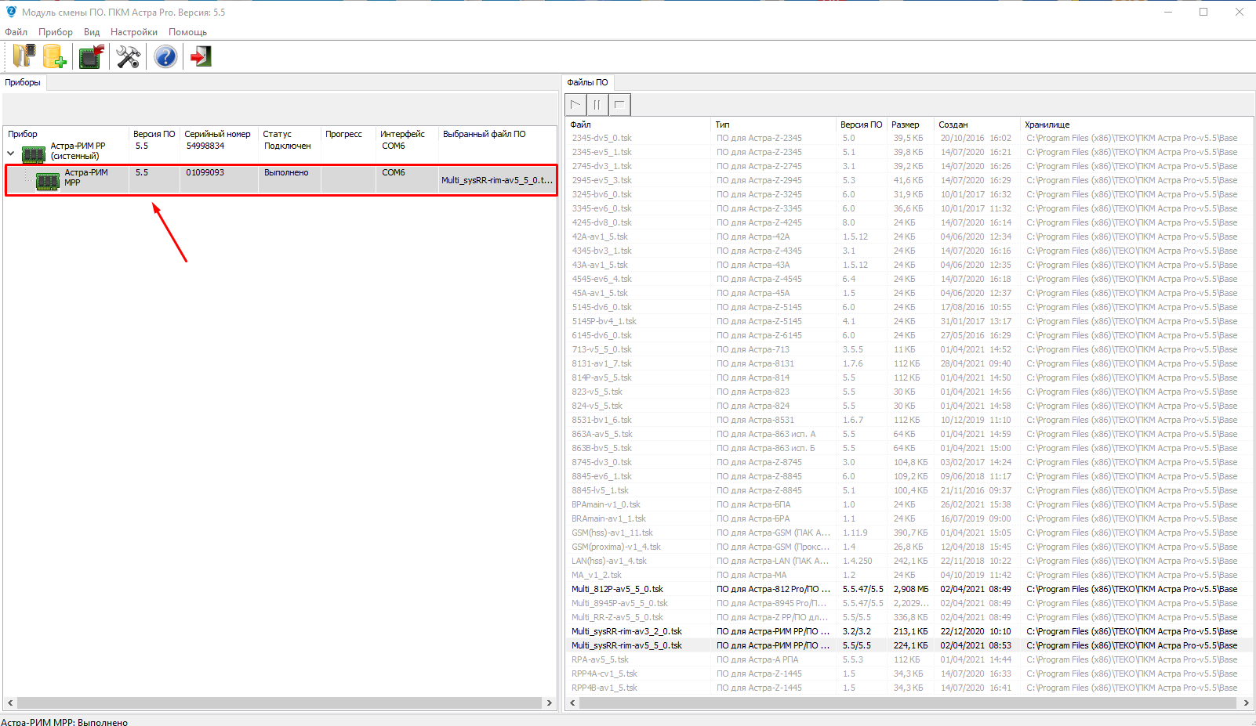The height and width of the screenshot is (726, 1256).
Task: Select file Multi_812P-av5_5_0.tsk in list
Action: coord(617,589)
